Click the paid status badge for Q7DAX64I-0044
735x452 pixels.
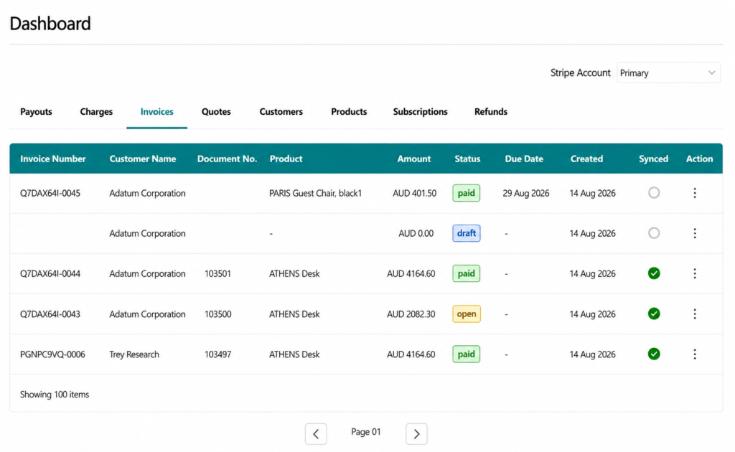coord(466,273)
